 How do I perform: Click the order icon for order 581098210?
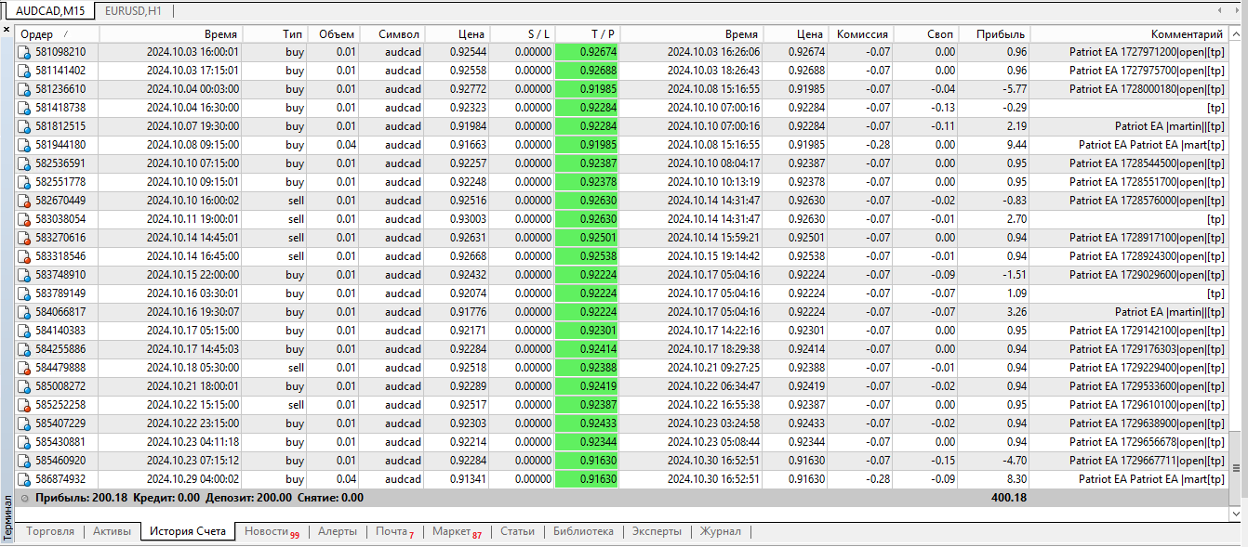(x=25, y=52)
